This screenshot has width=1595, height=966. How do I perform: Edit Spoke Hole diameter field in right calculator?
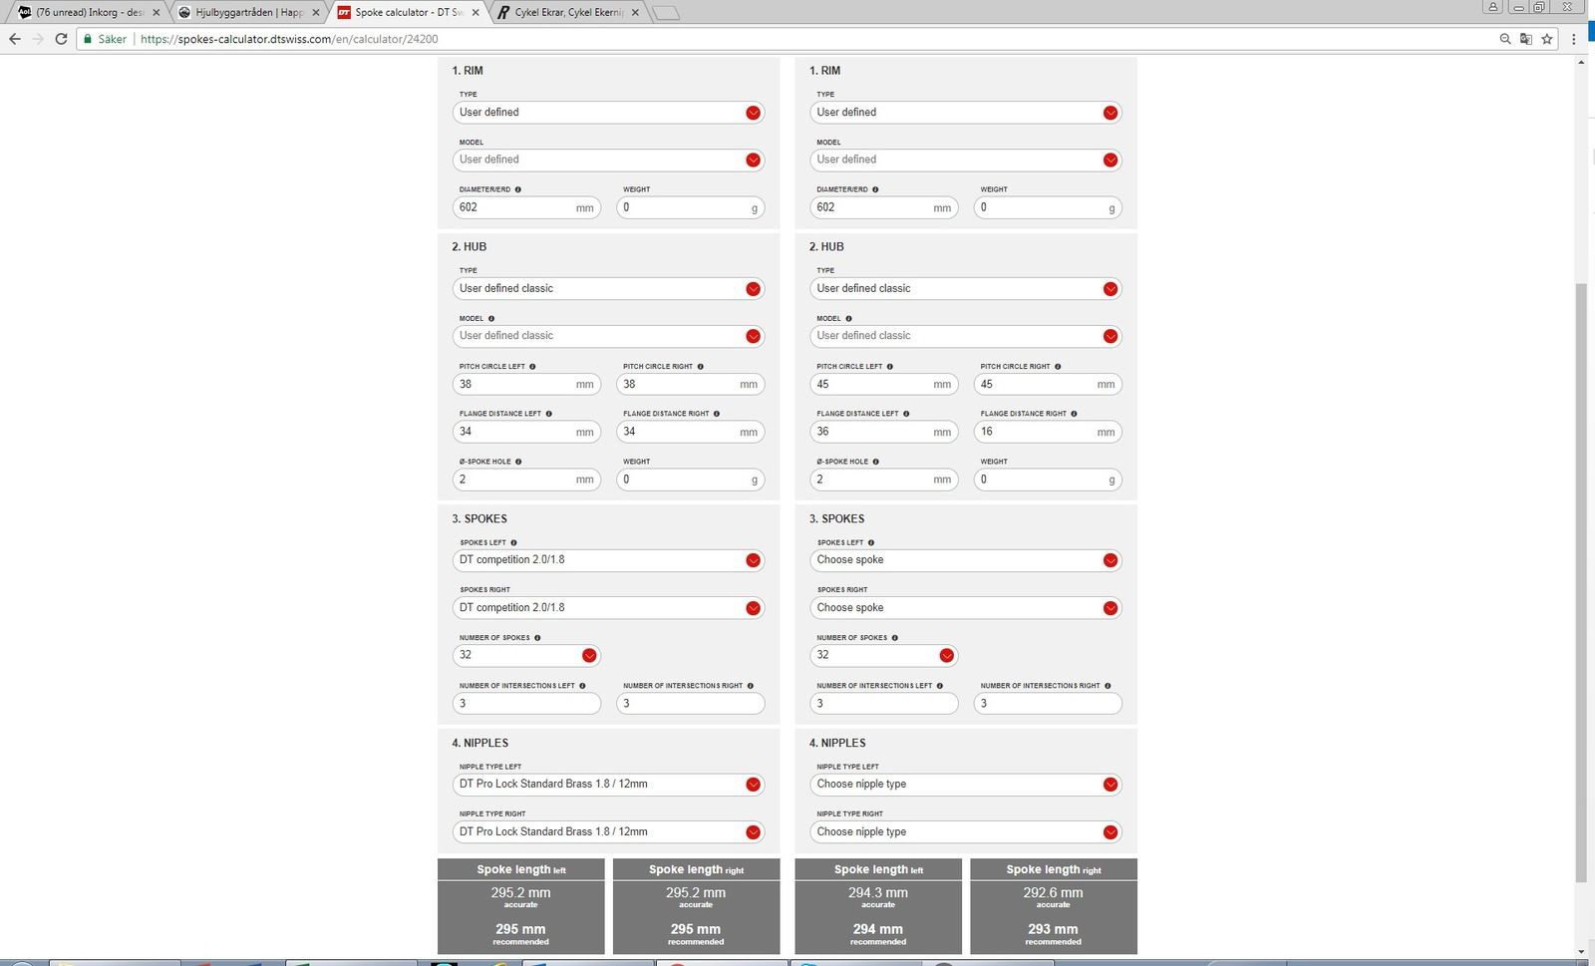pyautogui.click(x=883, y=480)
